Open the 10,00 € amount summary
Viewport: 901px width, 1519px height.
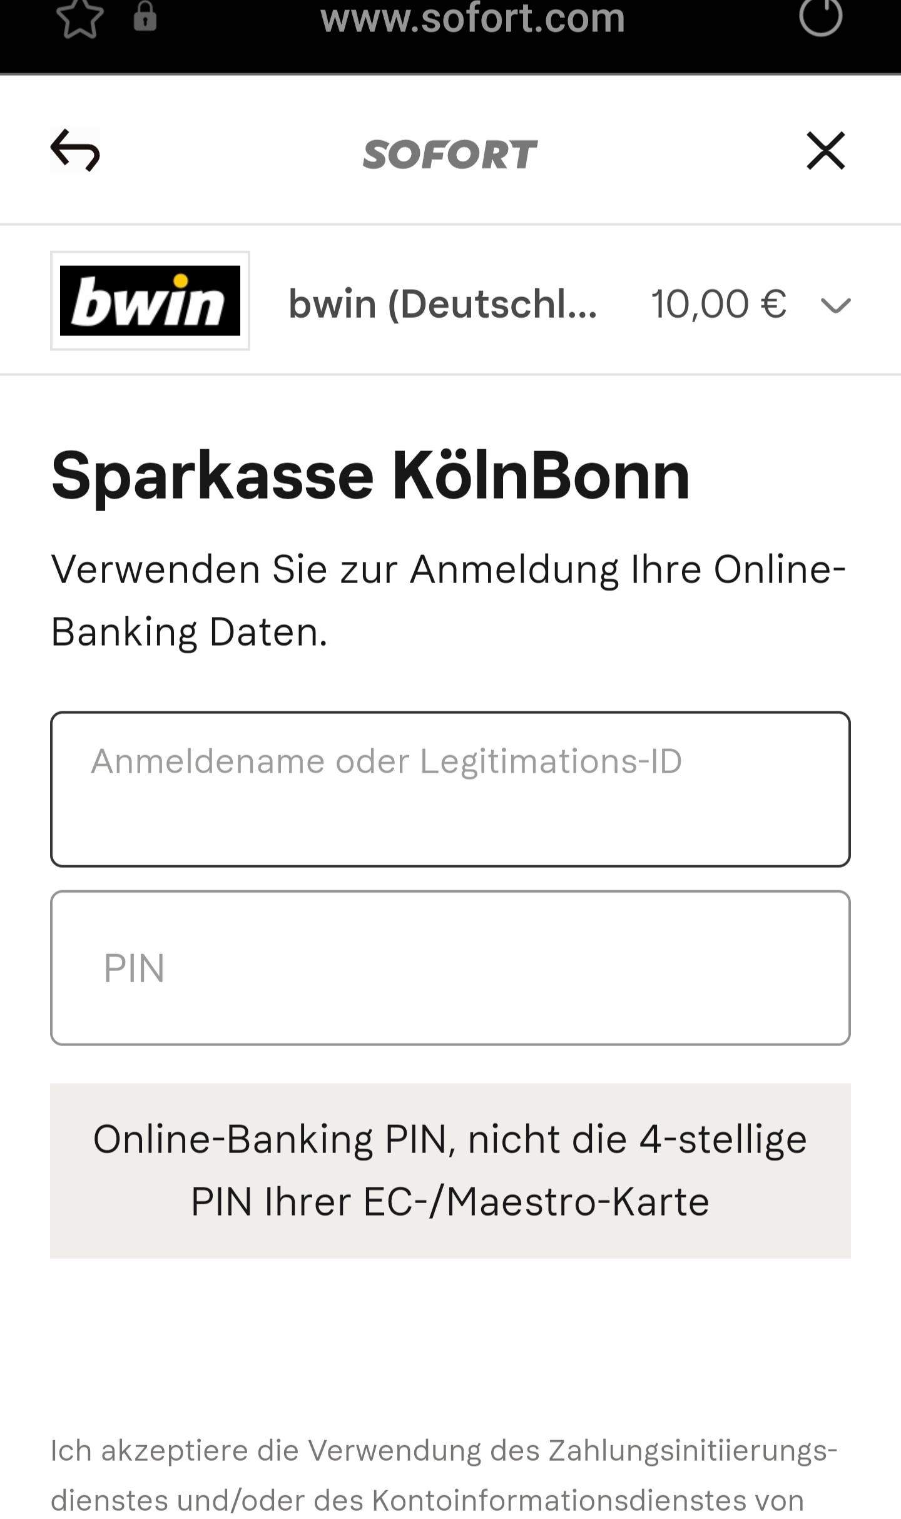718,304
